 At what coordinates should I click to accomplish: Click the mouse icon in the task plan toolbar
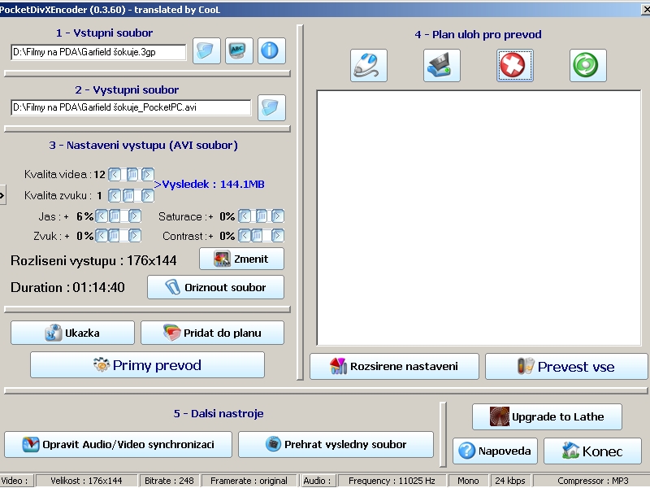369,66
